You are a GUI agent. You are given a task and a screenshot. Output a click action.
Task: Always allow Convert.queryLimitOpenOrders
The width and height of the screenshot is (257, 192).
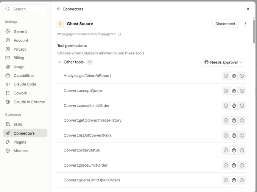click(x=226, y=180)
